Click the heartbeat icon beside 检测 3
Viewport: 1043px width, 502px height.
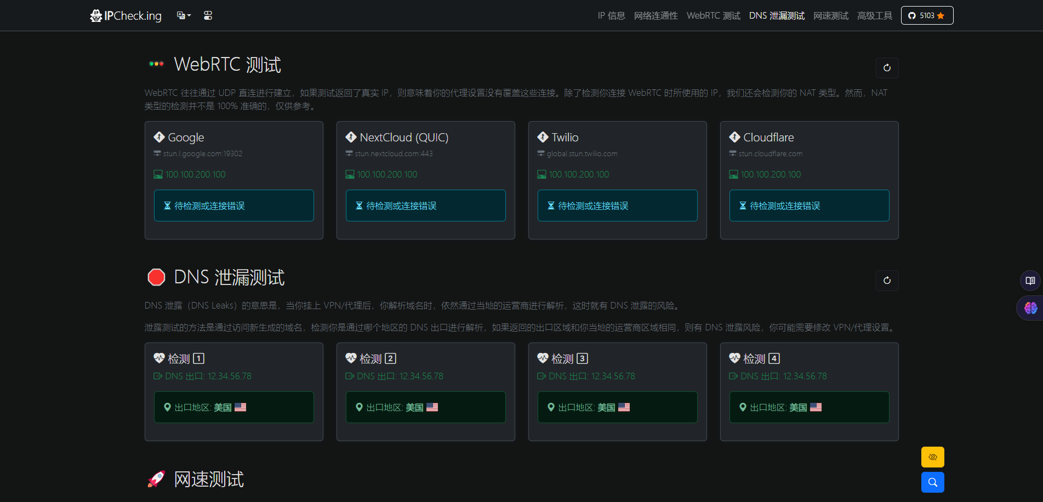[x=543, y=358]
